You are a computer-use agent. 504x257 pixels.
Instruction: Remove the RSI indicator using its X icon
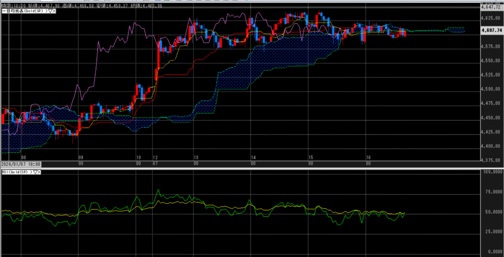39,172
